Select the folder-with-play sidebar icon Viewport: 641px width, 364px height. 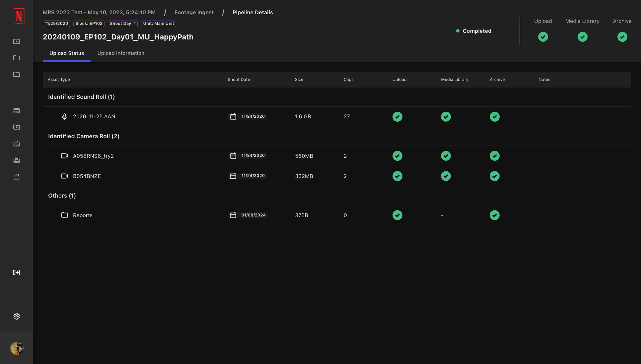point(16,127)
